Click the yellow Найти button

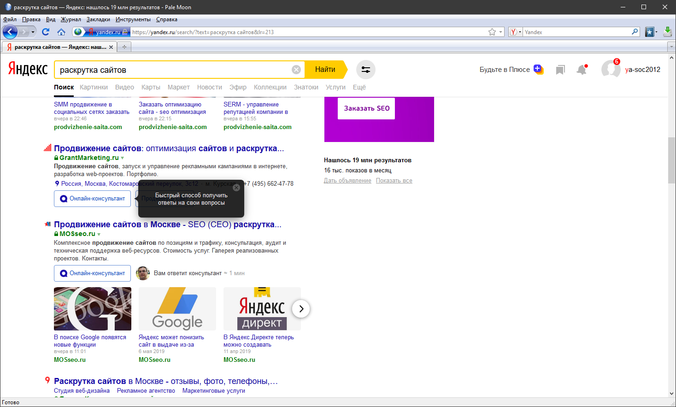click(325, 70)
